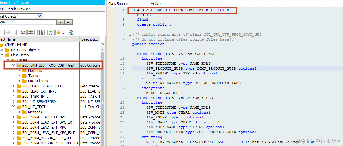
Task: Click the Dictionary Objects folder icon
Action: [x=7, y=50]
